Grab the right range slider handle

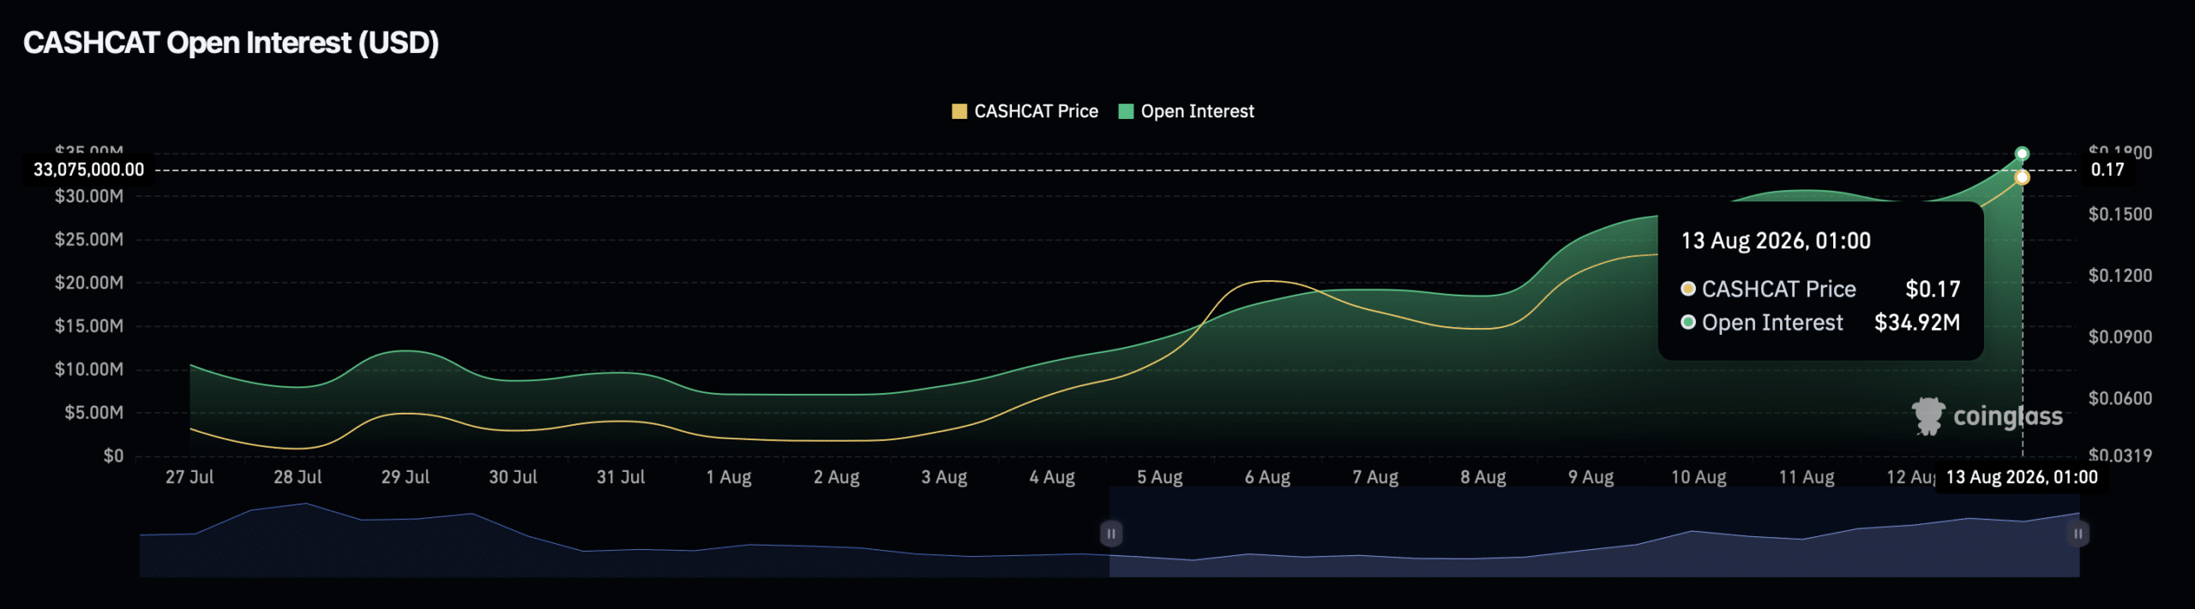point(2078,534)
